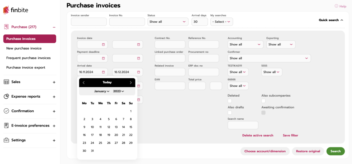Check the Also drafts checkbox
The width and height of the screenshot is (352, 164).
[230, 113]
